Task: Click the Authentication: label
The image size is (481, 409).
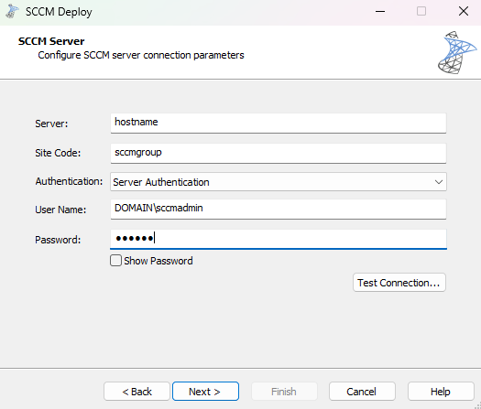Action: click(x=69, y=181)
